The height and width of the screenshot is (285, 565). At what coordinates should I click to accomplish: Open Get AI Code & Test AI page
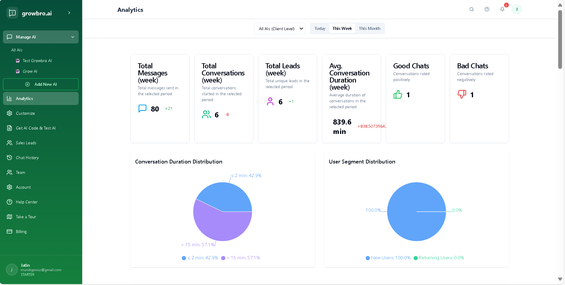coord(35,128)
